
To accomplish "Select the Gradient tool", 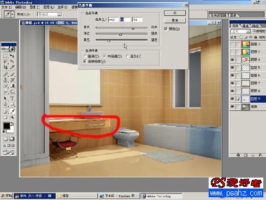I will (x=12, y=86).
